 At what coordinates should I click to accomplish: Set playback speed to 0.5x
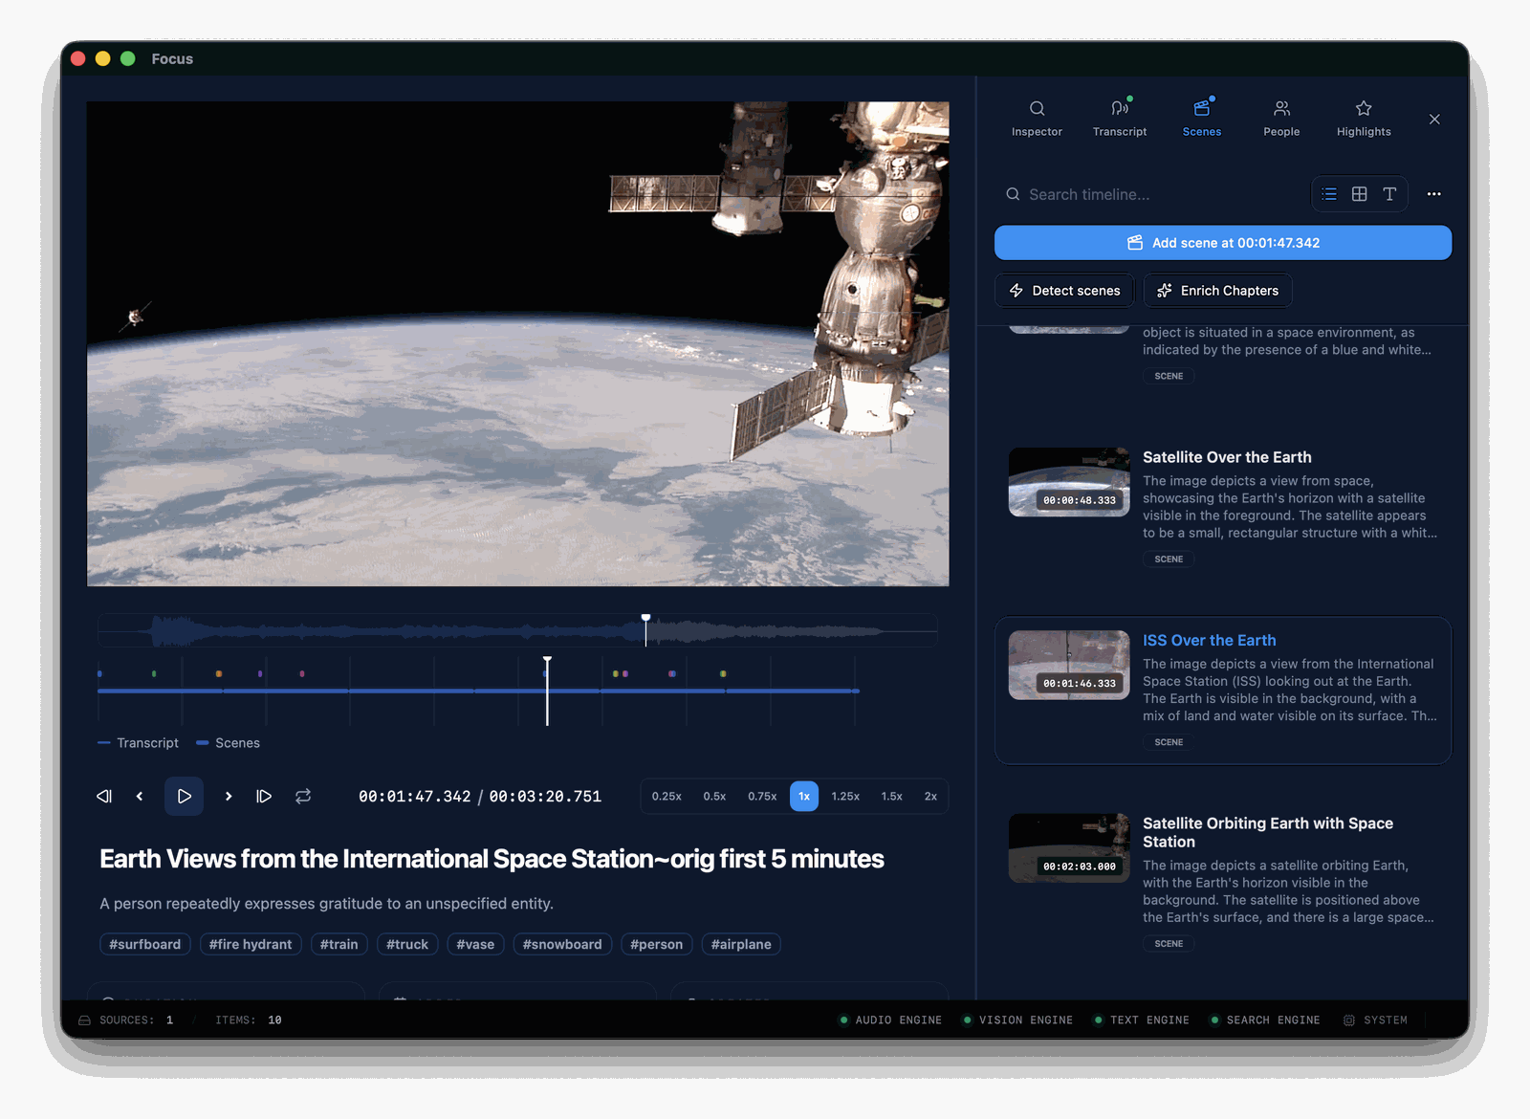714,796
